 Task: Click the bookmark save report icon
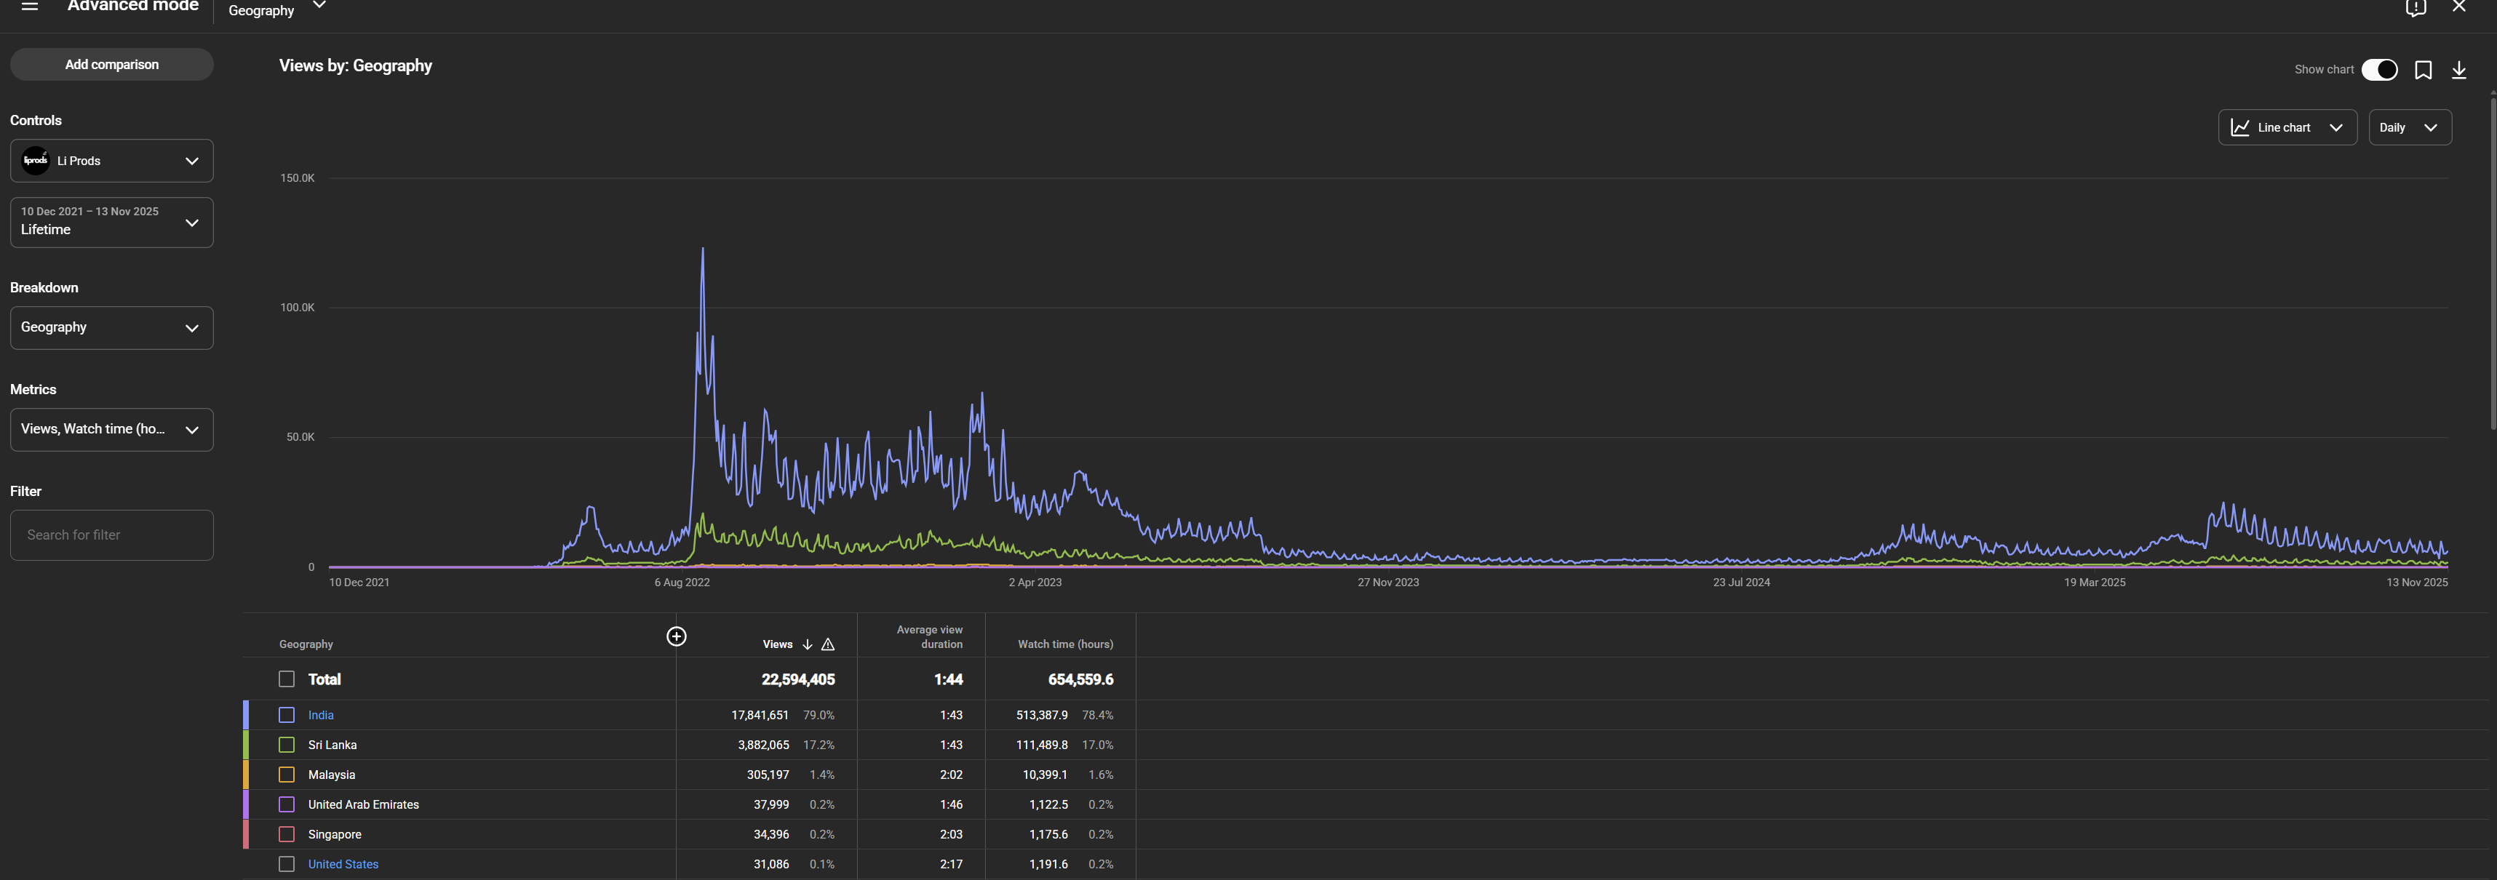tap(2424, 70)
